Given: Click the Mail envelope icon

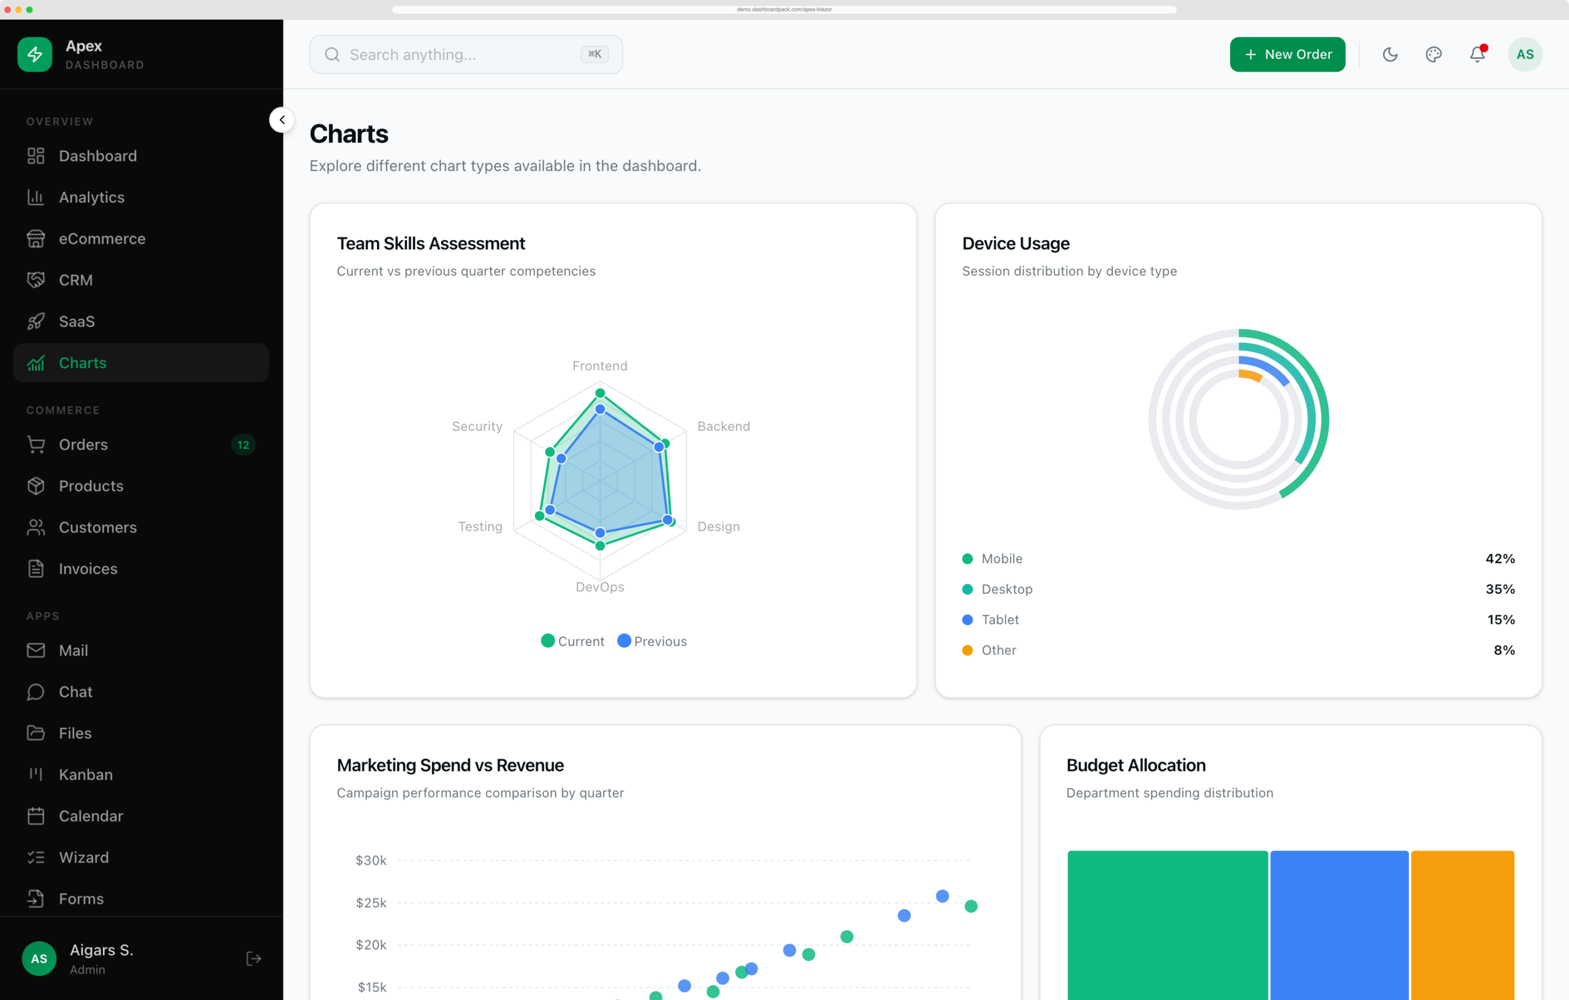Looking at the screenshot, I should tap(36, 650).
